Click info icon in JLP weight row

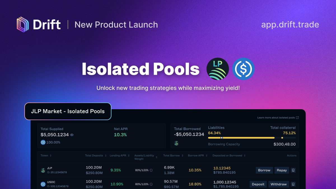pos(151,170)
